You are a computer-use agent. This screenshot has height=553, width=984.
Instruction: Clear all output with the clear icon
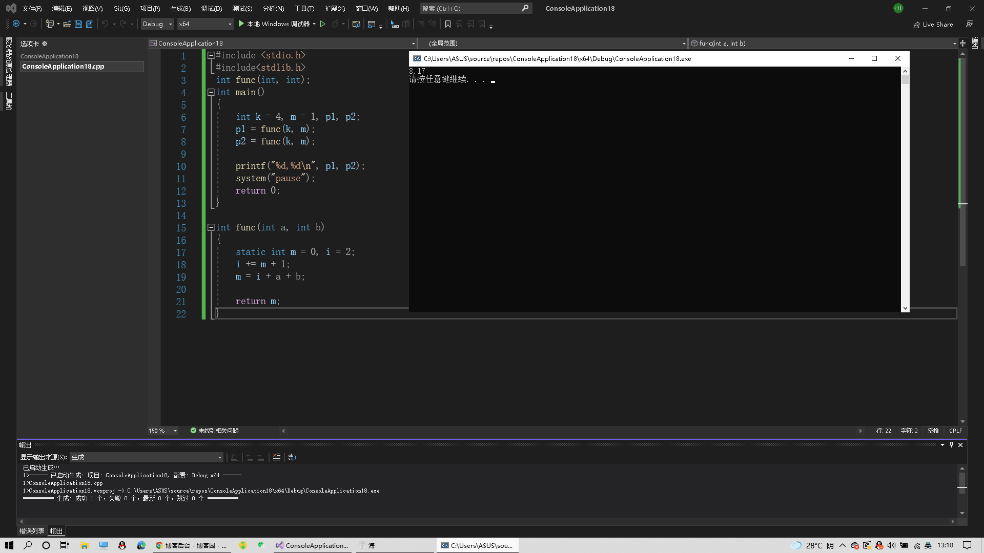click(277, 457)
